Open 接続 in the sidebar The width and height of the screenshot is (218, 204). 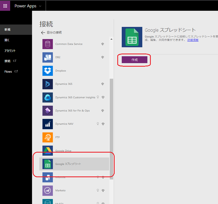coord(7,61)
